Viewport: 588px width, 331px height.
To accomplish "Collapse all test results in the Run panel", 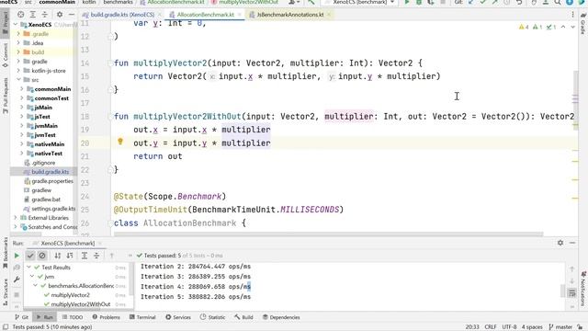I will coord(96,256).
